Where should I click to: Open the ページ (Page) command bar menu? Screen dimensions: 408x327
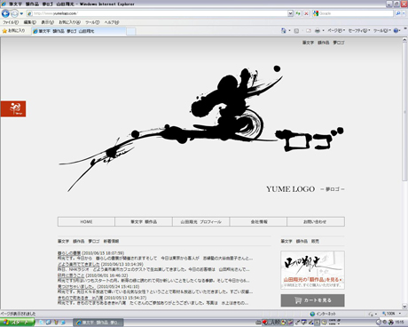click(x=336, y=30)
